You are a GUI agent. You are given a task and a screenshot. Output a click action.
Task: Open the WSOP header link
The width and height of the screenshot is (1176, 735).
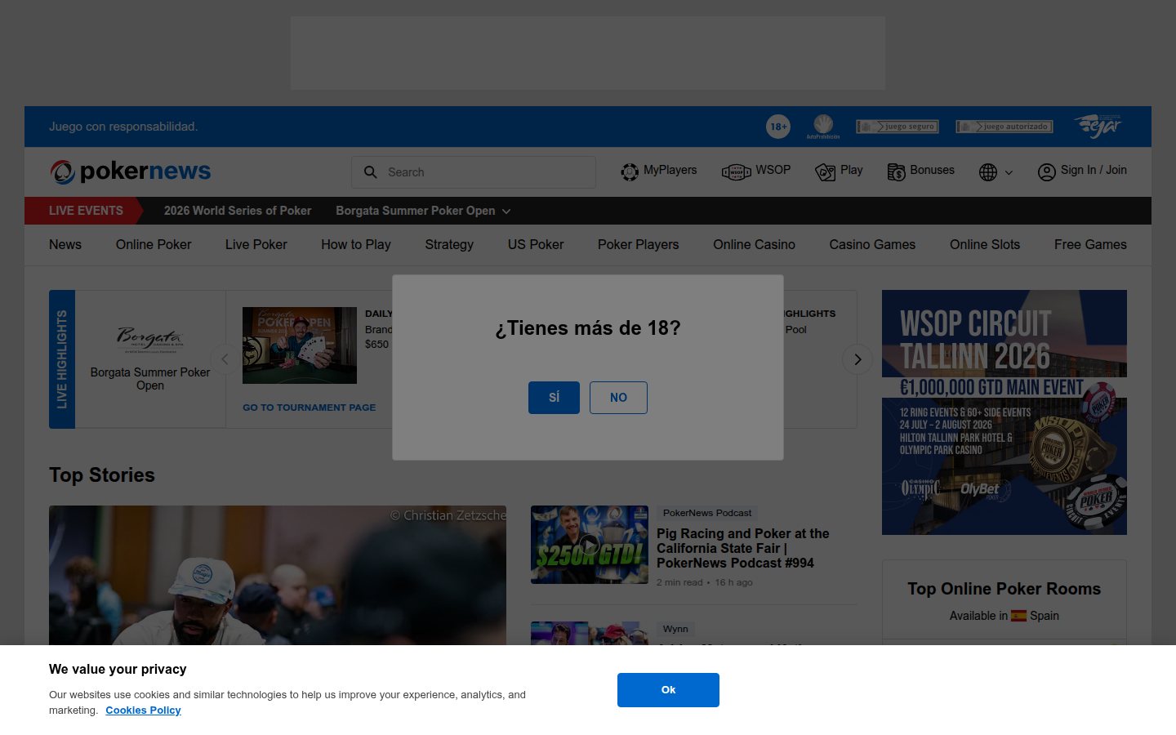756,171
